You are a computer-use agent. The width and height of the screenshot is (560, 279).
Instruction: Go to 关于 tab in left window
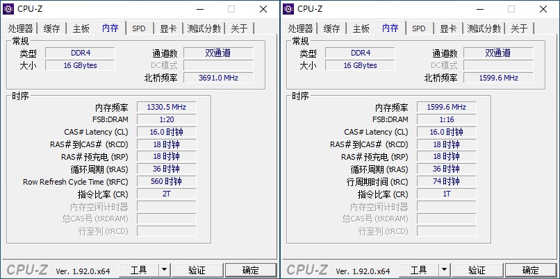(x=239, y=28)
